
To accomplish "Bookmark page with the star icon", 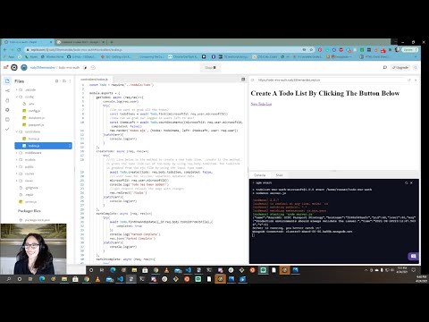I will click(311, 49).
